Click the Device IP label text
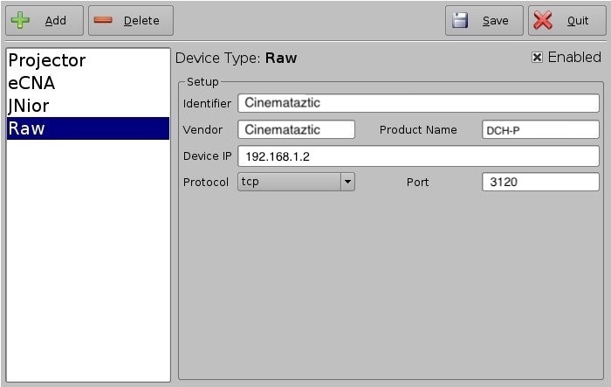 tap(208, 156)
